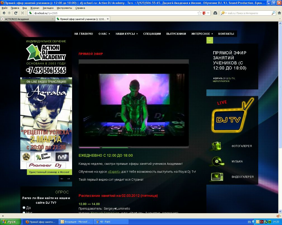282x225 pixels.
Task: Click the green frog tray icon
Action: click(x=269, y=222)
